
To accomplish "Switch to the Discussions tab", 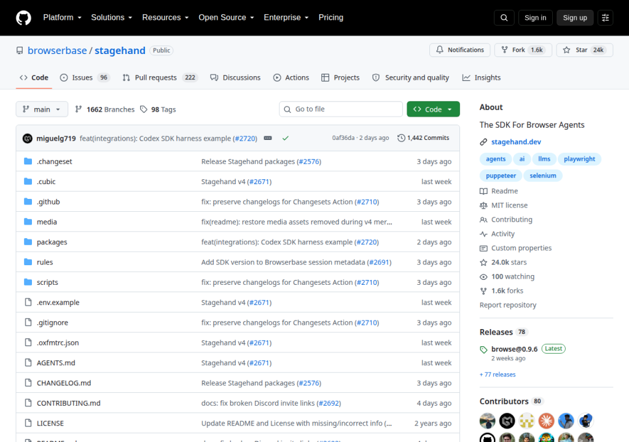I will click(235, 77).
